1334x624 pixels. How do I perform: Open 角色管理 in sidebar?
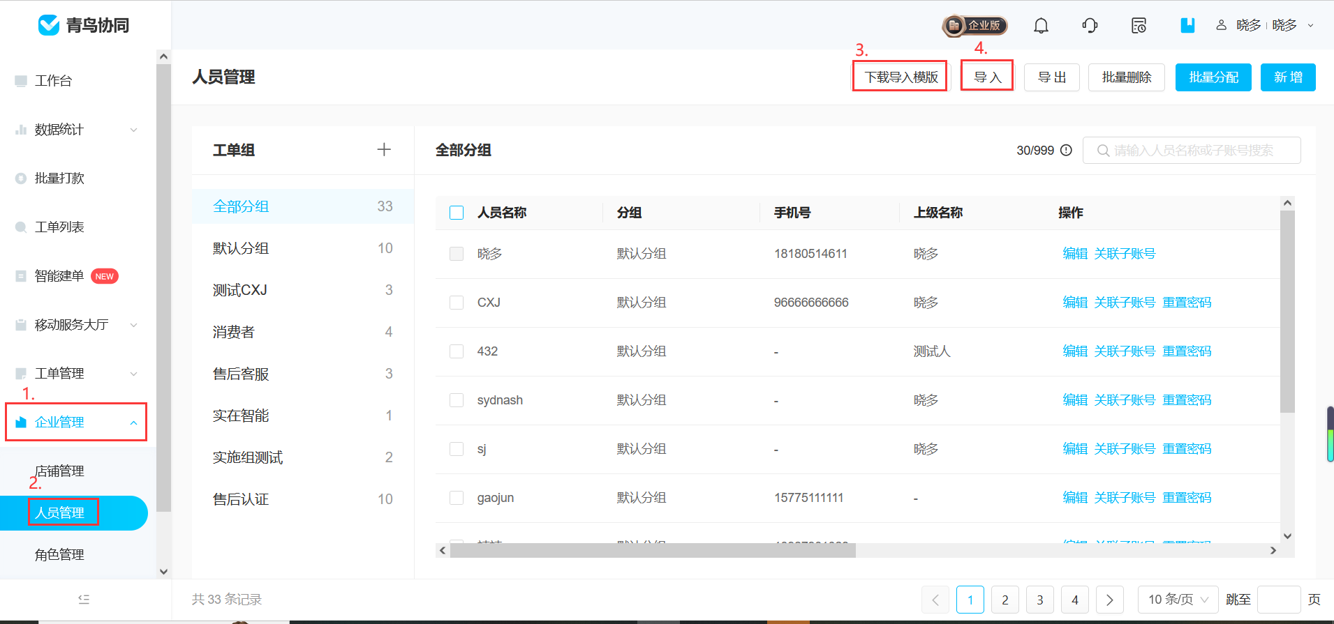(60, 555)
